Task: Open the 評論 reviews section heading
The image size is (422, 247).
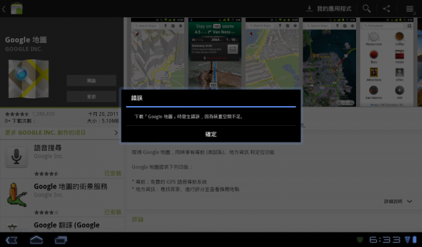Action: tap(137, 219)
